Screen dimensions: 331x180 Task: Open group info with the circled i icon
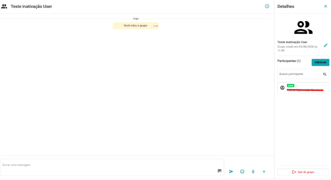[x=267, y=6]
